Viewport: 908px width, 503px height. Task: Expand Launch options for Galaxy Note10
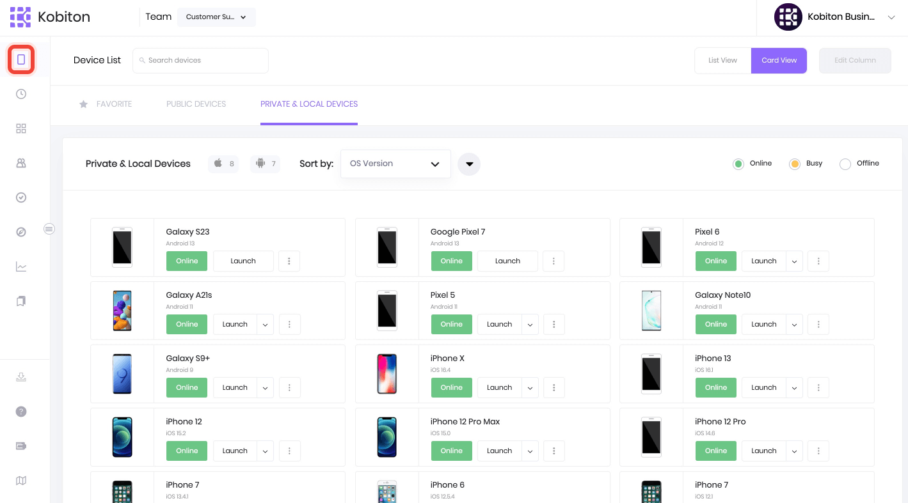click(794, 324)
